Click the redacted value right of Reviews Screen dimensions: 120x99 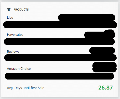tap(102, 51)
